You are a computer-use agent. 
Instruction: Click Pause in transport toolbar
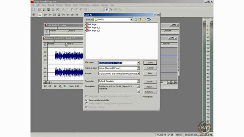click(x=55, y=15)
